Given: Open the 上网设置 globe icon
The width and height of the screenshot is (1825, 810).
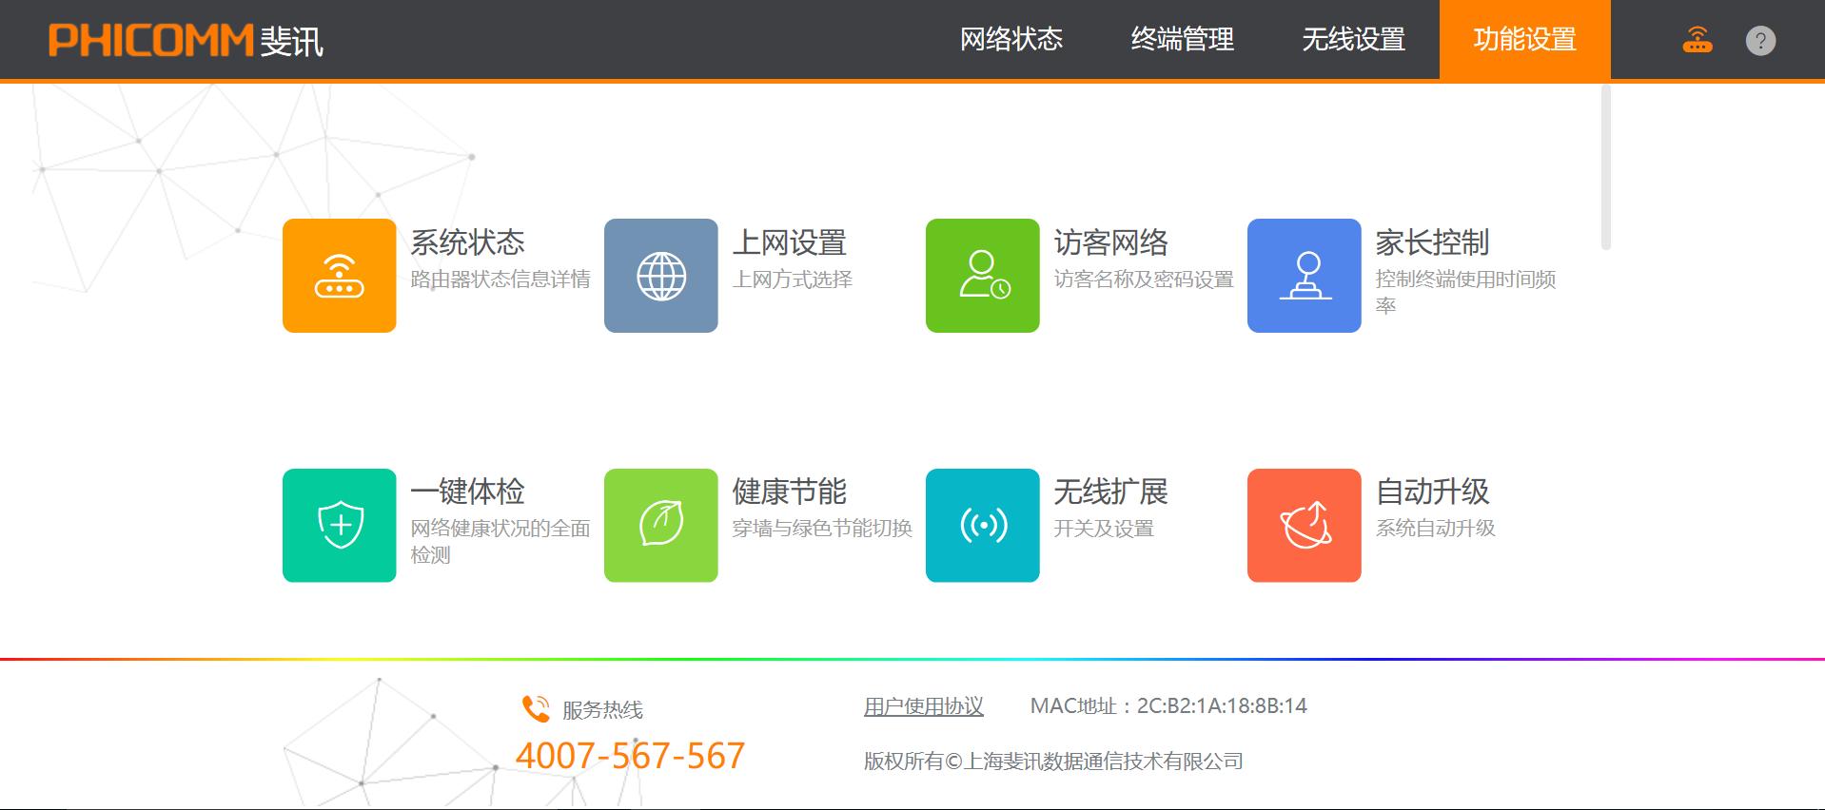Looking at the screenshot, I should click(660, 276).
